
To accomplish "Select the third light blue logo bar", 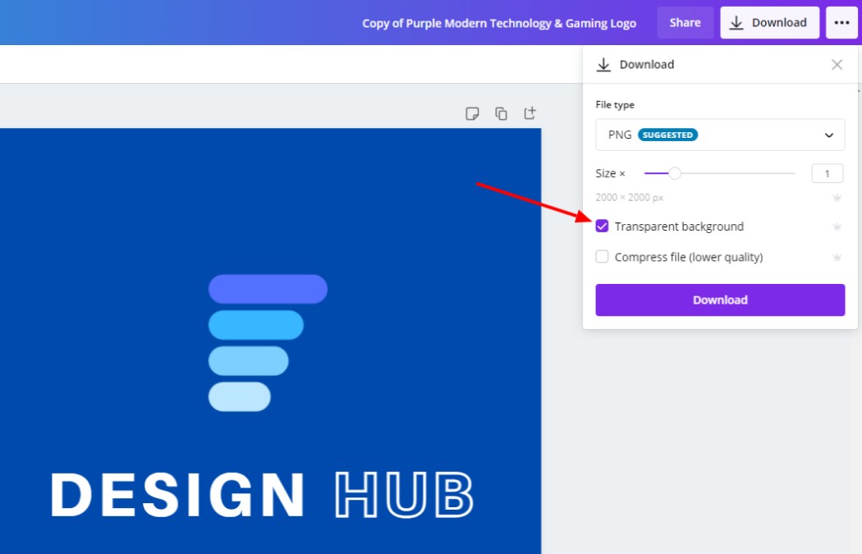I will [x=249, y=361].
